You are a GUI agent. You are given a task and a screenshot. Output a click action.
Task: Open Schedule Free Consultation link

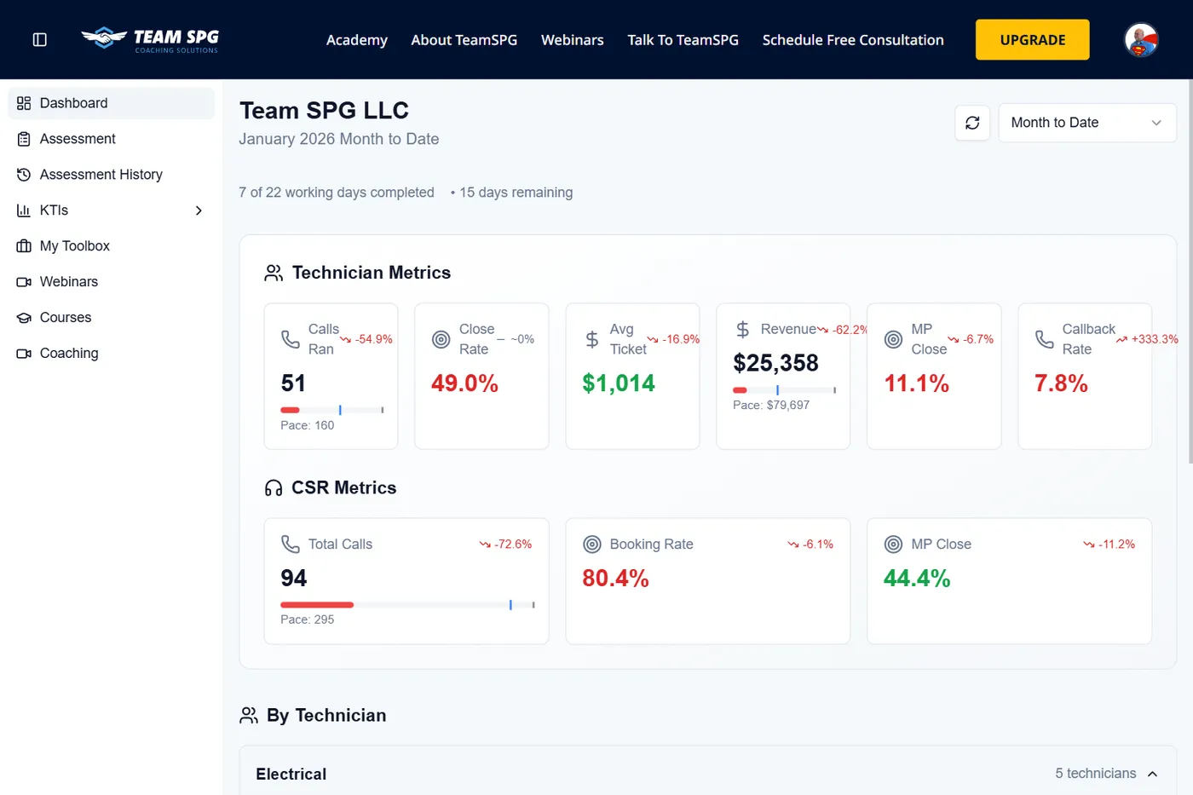[853, 40]
